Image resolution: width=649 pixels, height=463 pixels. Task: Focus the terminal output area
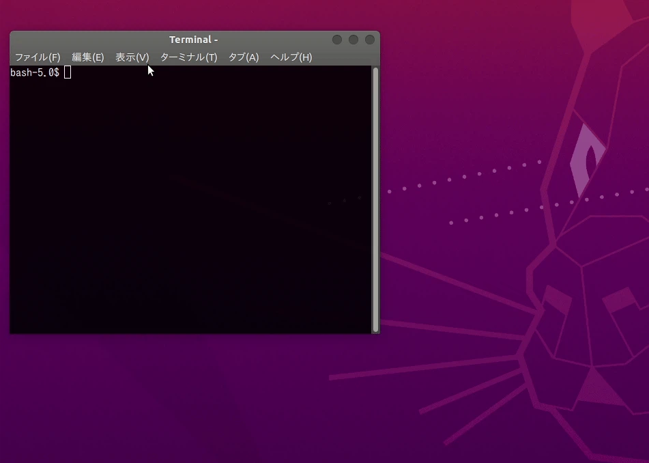pos(191,205)
